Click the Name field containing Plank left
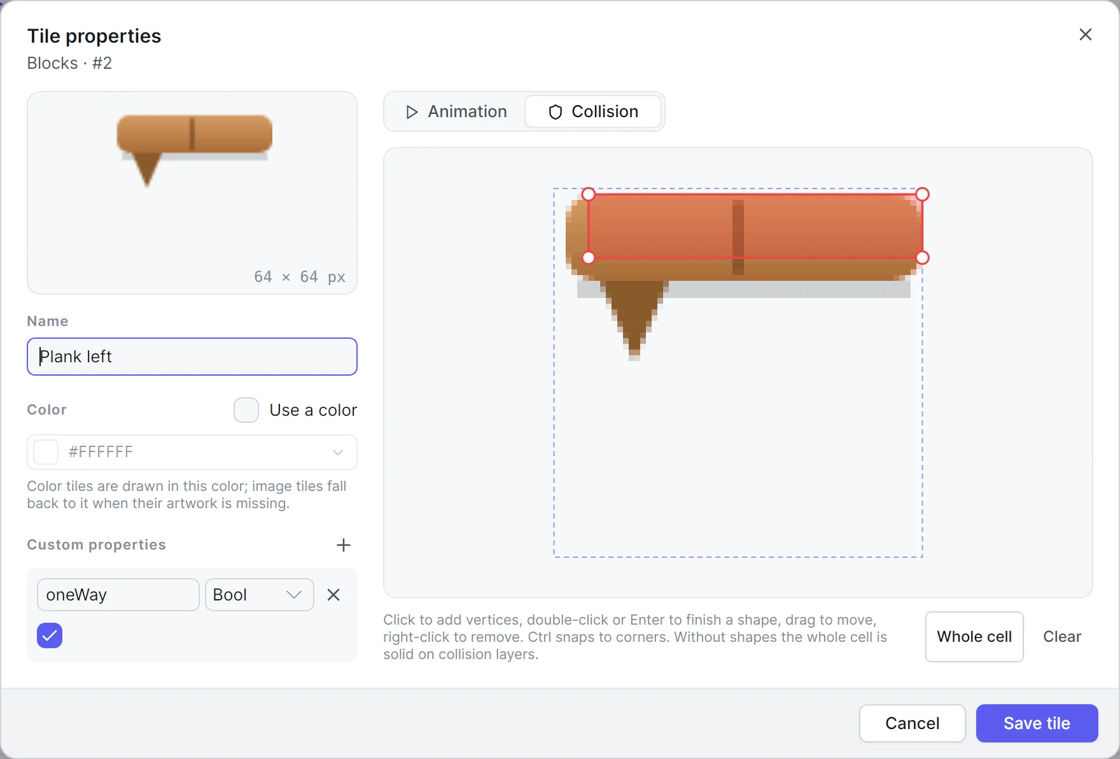 point(192,357)
